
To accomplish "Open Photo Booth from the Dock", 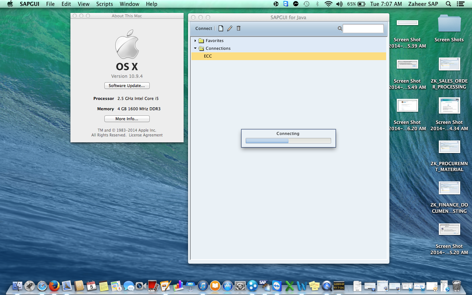I will pos(153,285).
